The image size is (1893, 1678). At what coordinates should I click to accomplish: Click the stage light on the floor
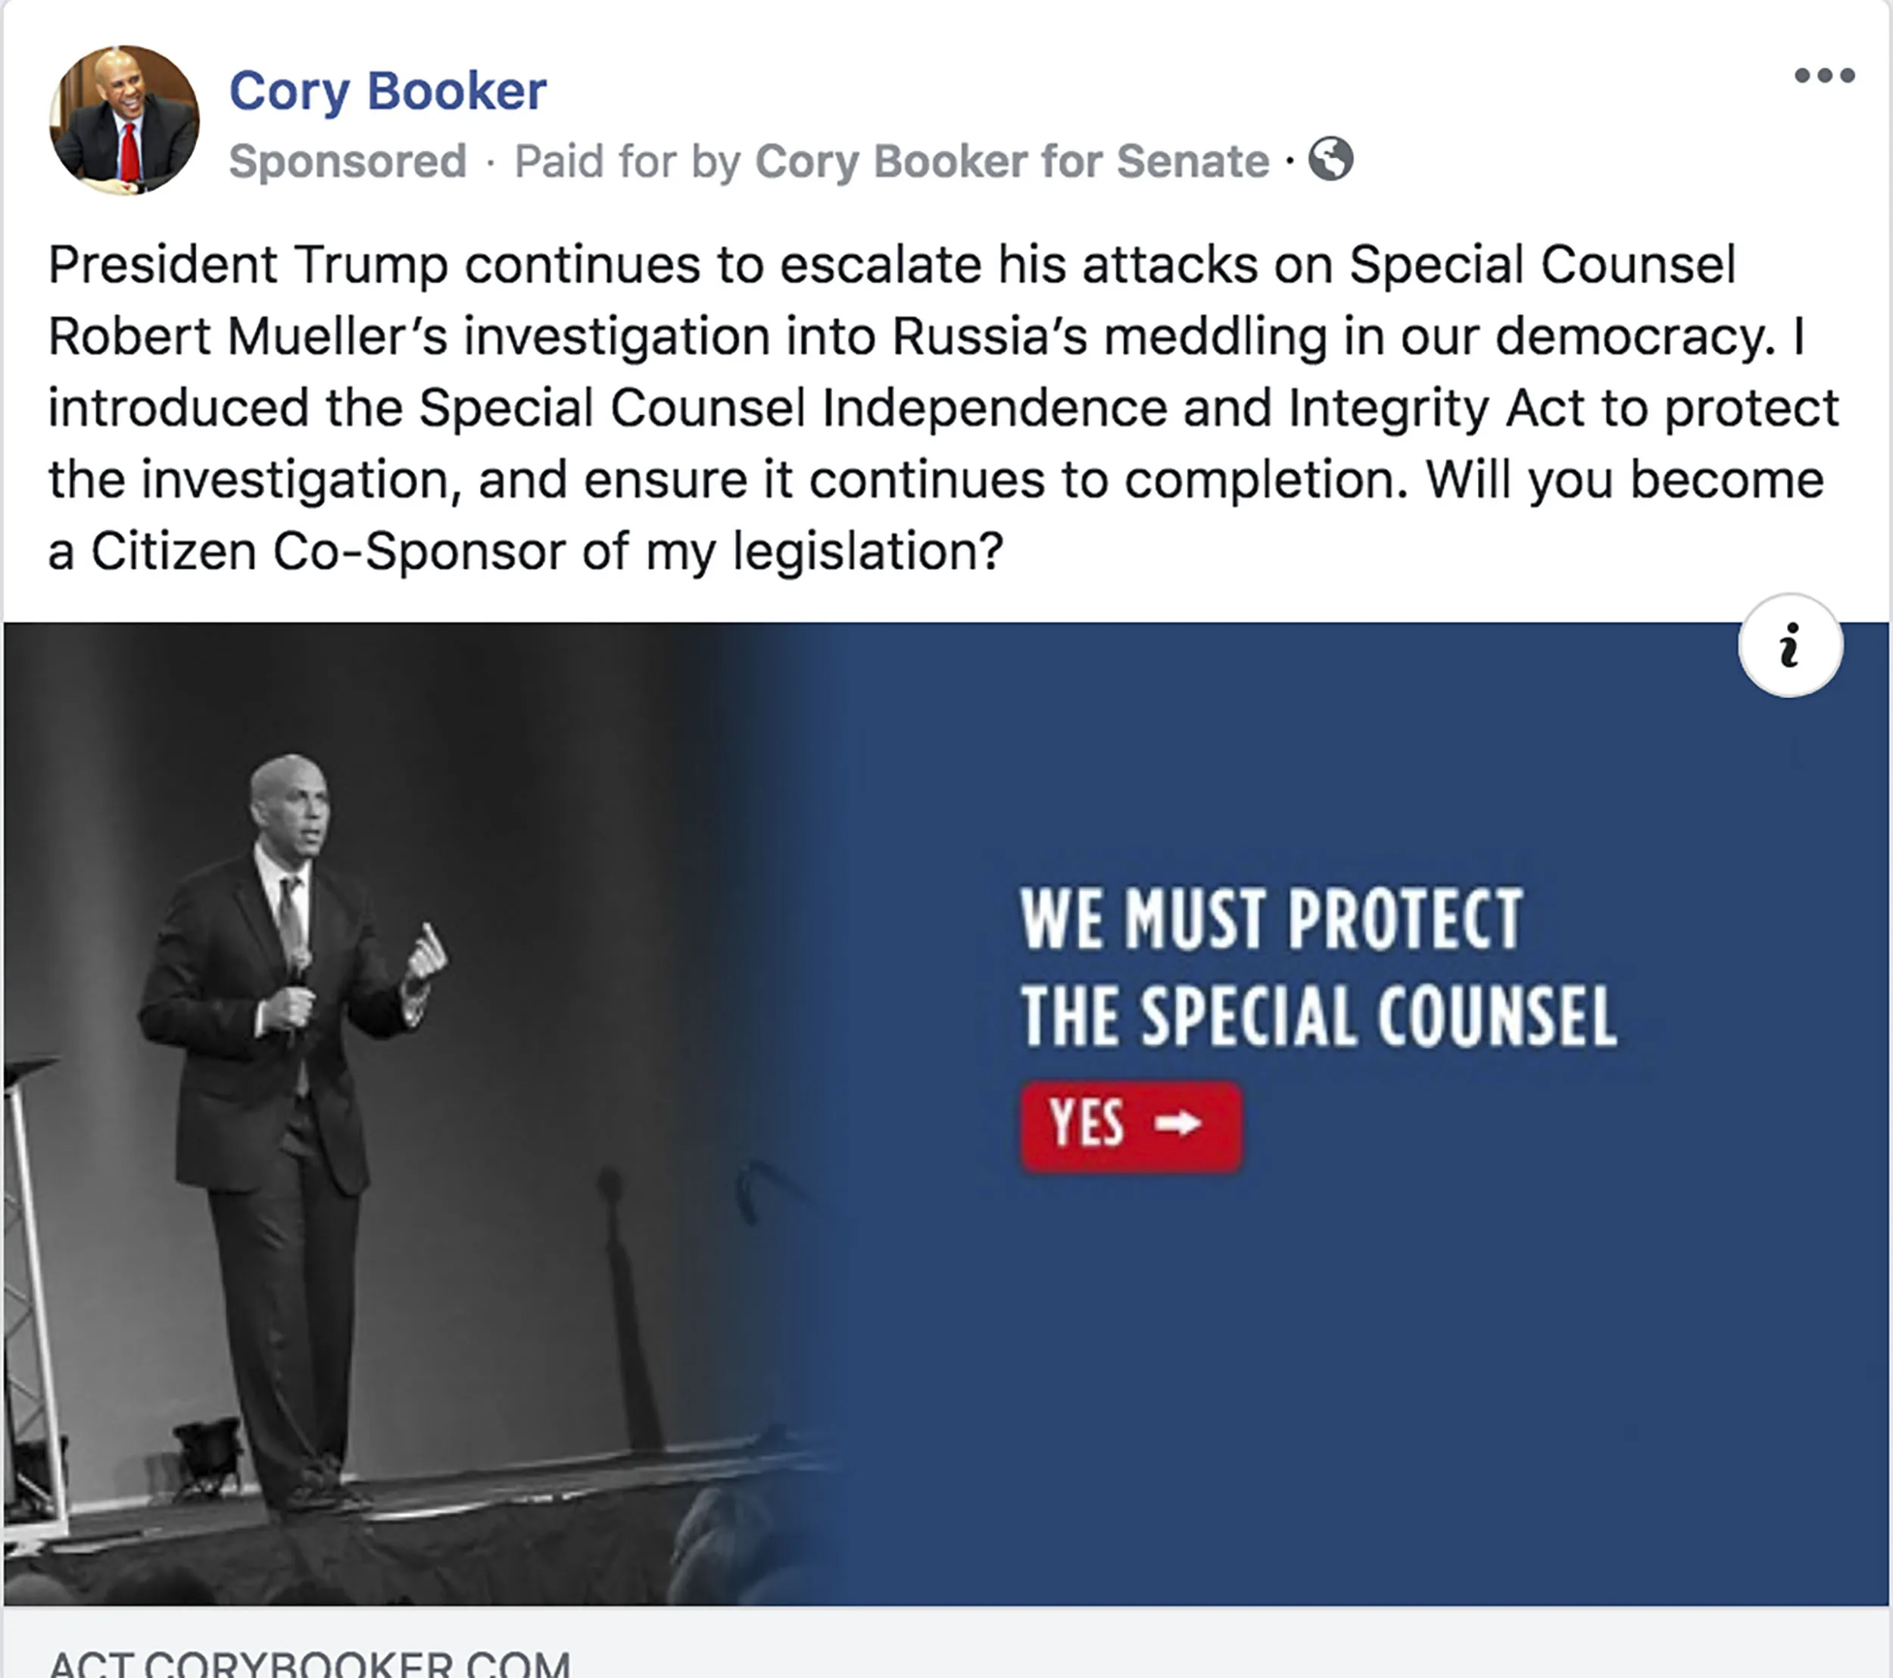tap(208, 1455)
